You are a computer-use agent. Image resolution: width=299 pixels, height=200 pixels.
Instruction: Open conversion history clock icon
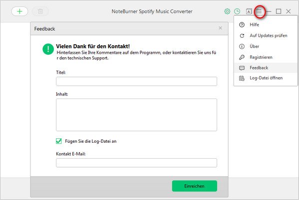pyautogui.click(x=237, y=11)
